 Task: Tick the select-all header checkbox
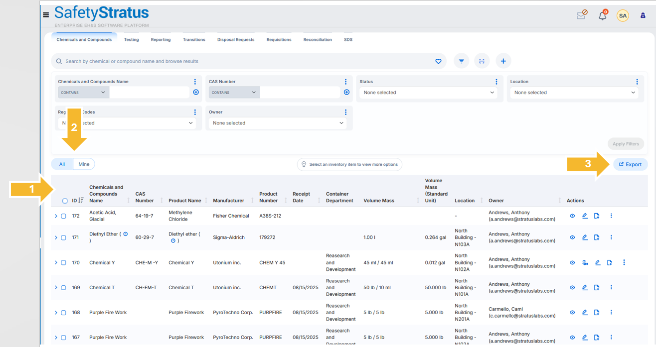65,201
